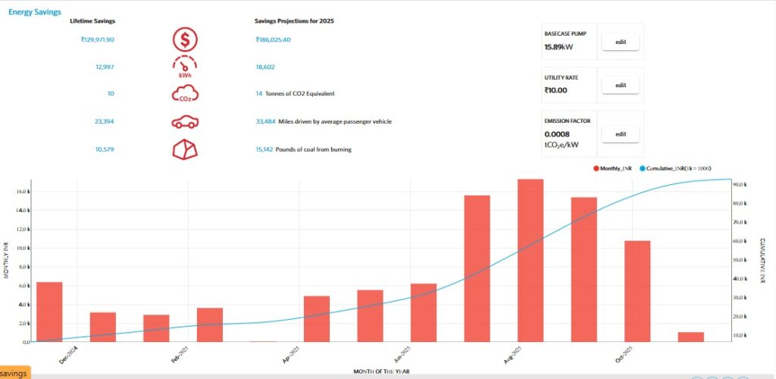Click the Energy Savings heading
This screenshot has width=776, height=379.
click(34, 12)
